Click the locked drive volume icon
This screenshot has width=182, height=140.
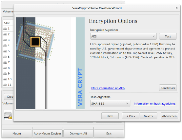(x=8, y=115)
